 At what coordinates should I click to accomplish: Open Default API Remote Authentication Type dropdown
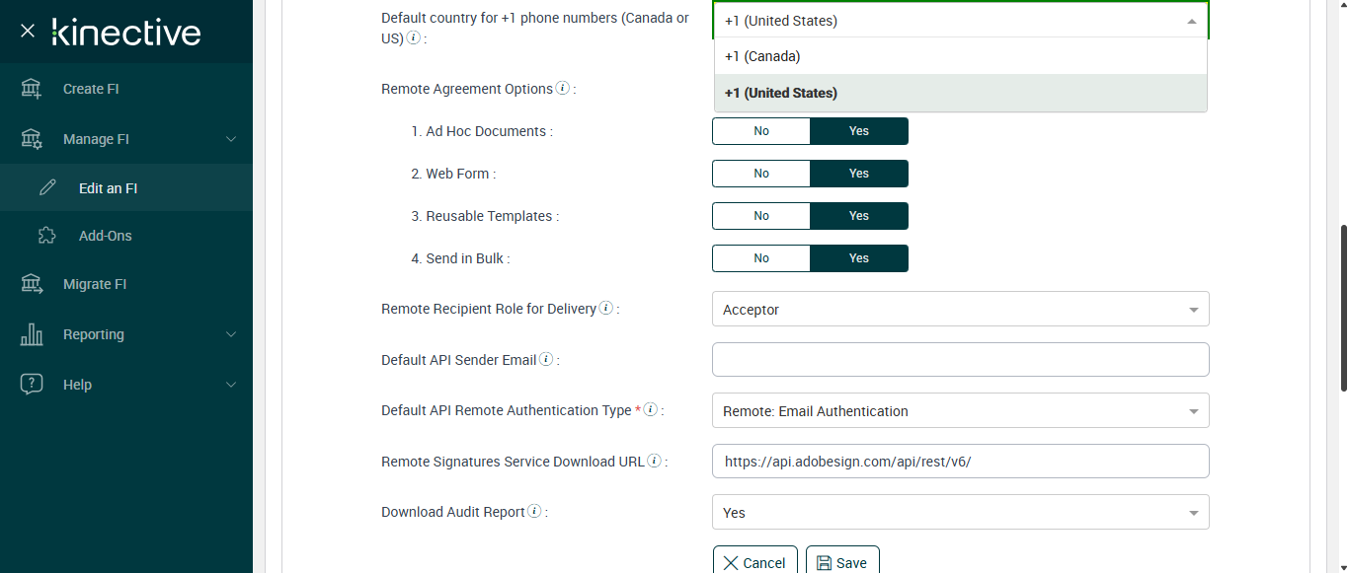[x=960, y=411]
